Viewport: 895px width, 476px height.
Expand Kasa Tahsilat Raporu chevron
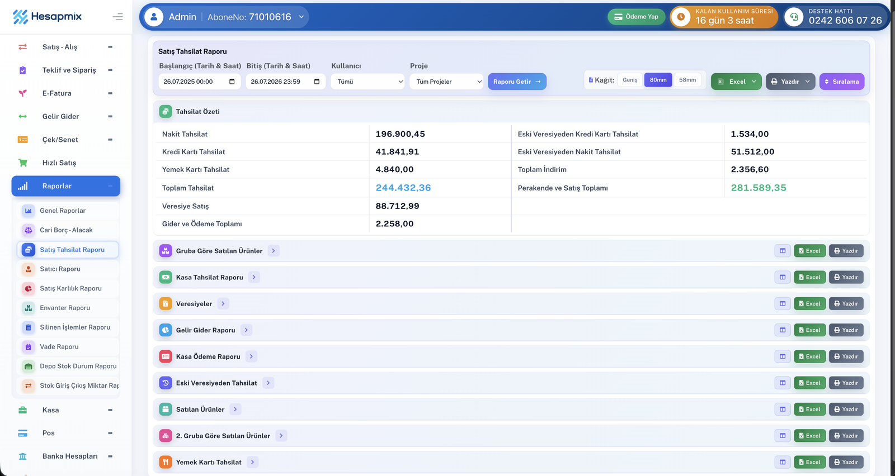pyautogui.click(x=254, y=277)
